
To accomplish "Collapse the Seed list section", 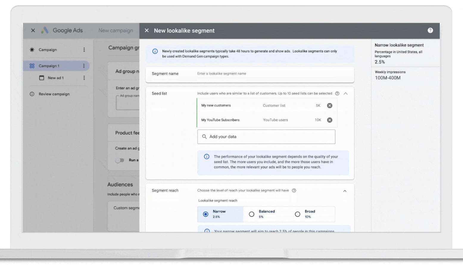I will click(x=345, y=94).
